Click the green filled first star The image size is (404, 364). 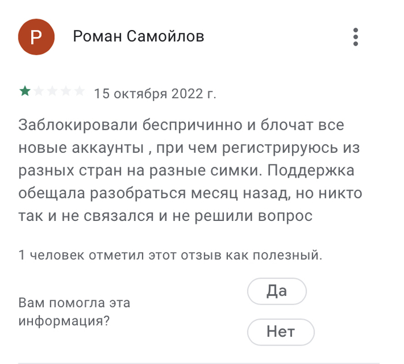(x=25, y=91)
